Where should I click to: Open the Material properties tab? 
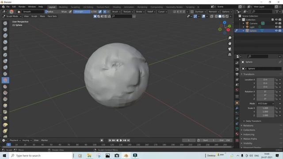tap(237, 134)
